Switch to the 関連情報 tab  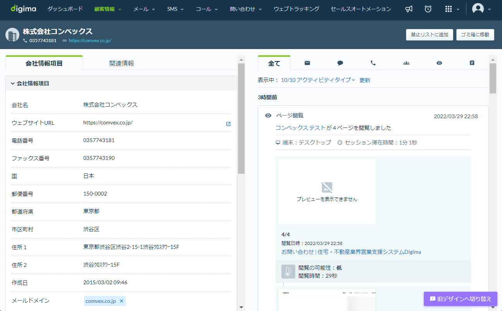[x=122, y=63]
